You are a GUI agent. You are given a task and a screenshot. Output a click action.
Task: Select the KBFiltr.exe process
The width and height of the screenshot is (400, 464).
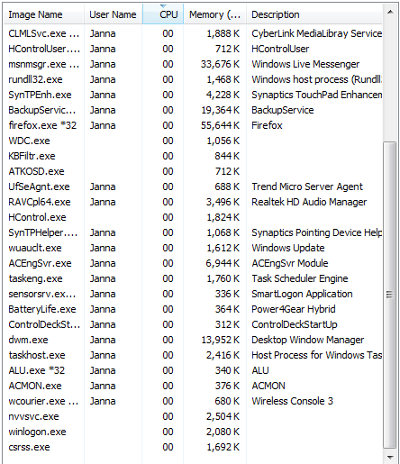(193, 156)
